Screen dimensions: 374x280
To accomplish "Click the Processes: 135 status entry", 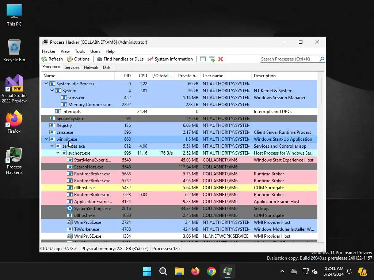I will [x=166, y=249].
